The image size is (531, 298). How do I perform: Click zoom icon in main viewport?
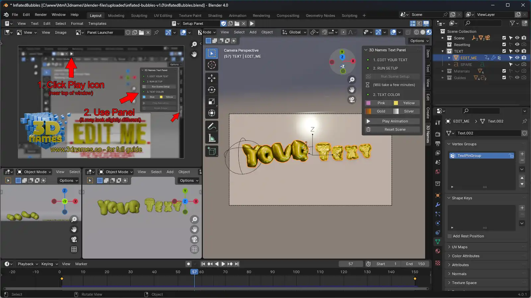pos(352,80)
